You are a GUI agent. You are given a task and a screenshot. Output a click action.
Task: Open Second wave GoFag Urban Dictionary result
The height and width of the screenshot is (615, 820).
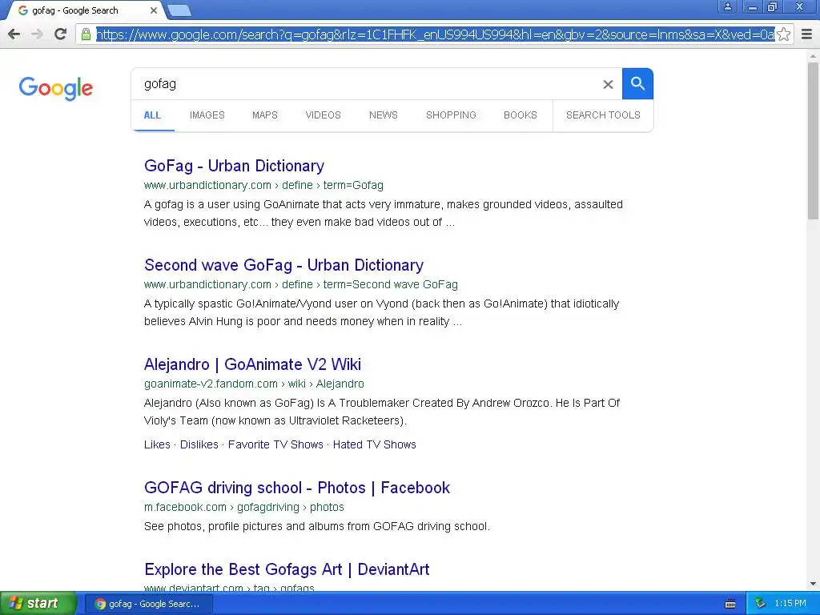tap(284, 265)
